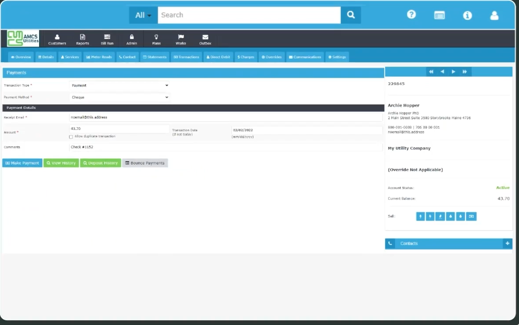Click the help question mark icon
The height and width of the screenshot is (325, 519).
coord(411,14)
